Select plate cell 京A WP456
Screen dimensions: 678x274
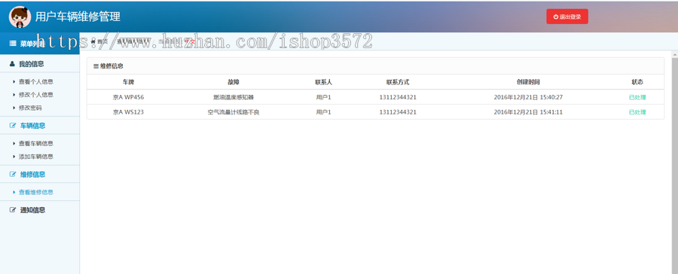(128, 97)
